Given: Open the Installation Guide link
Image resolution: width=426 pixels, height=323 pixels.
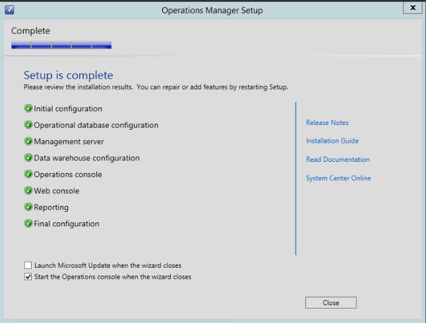Looking at the screenshot, I should pyautogui.click(x=332, y=141).
